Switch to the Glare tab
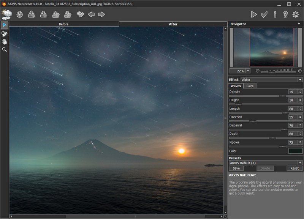The width and height of the screenshot is (304, 219). click(250, 86)
